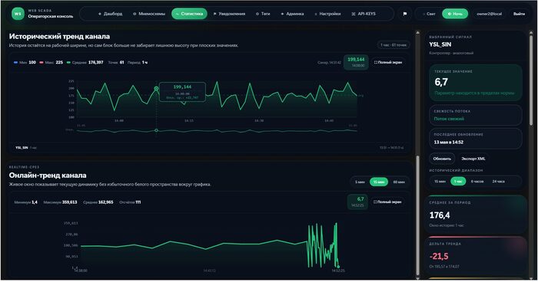Open the Теги section

pos(263,14)
